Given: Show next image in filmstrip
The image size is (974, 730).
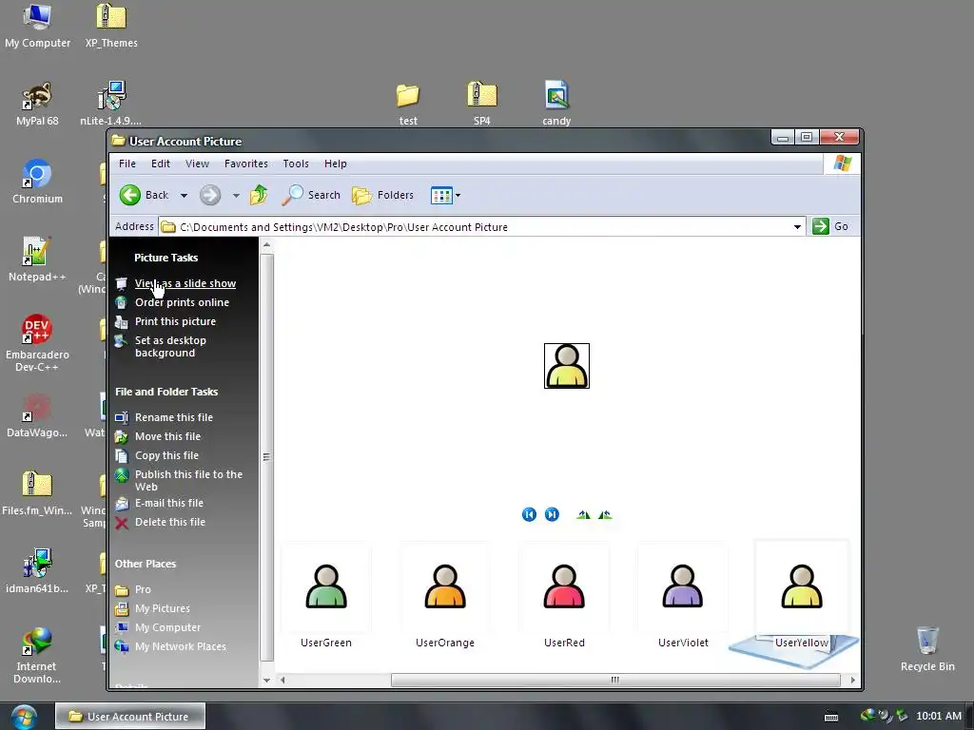Looking at the screenshot, I should [552, 514].
